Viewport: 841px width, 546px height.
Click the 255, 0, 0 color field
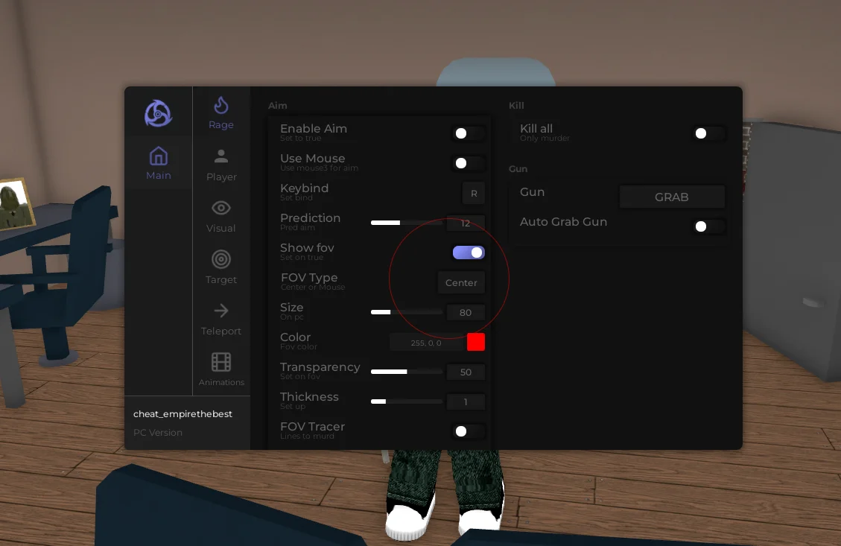click(426, 343)
